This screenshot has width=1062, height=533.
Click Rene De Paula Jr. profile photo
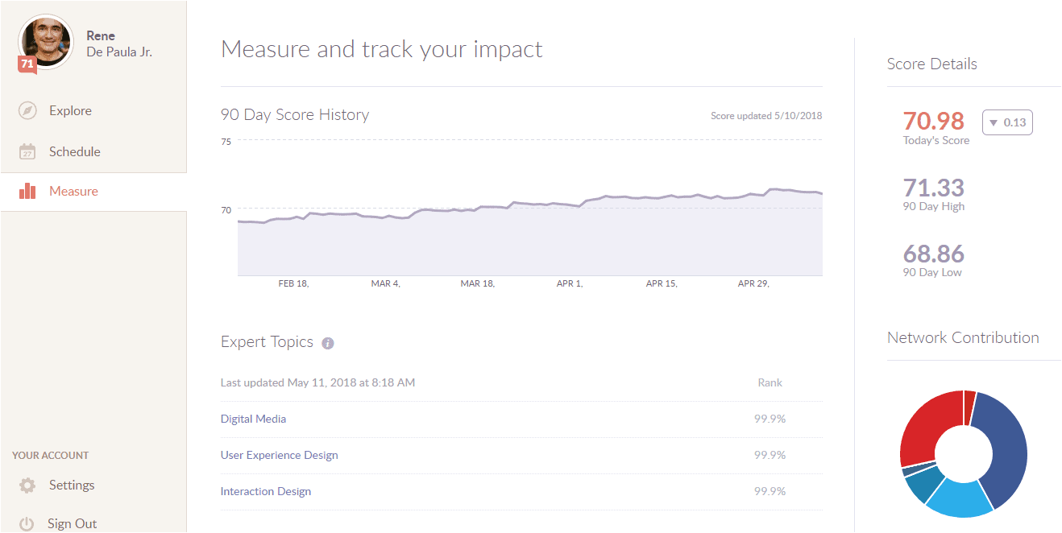pos(46,42)
